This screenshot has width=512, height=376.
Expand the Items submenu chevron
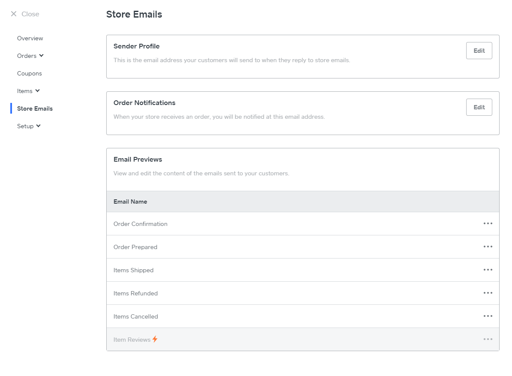coord(37,91)
